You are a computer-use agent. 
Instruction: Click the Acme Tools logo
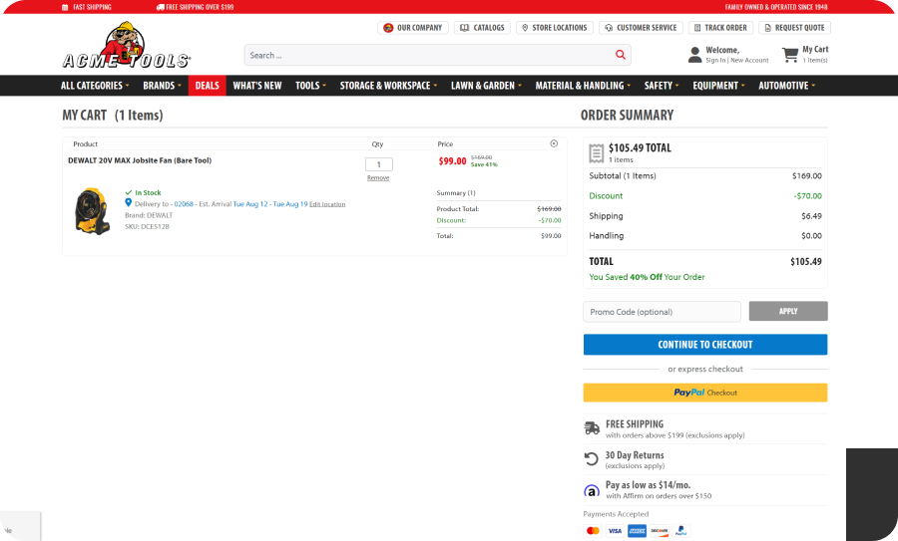[x=126, y=46]
